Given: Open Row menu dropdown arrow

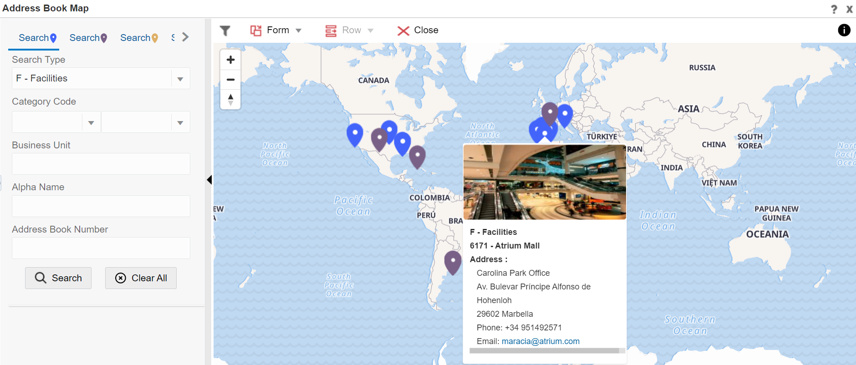Looking at the screenshot, I should tap(371, 30).
